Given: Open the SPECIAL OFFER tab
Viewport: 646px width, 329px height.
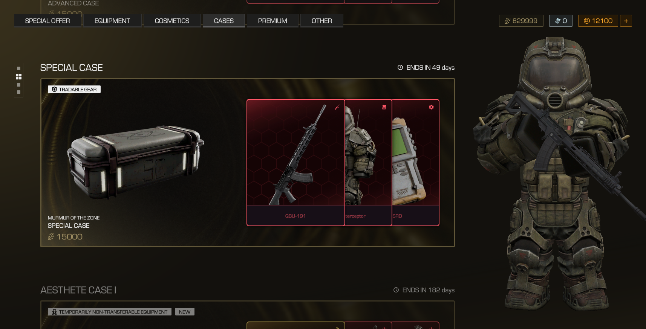Looking at the screenshot, I should point(47,21).
